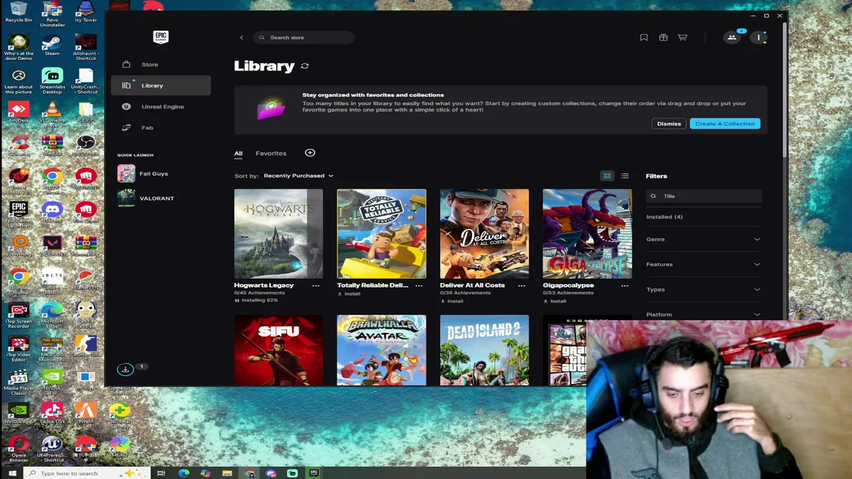Open OBS Studio desktop shortcut
The width and height of the screenshot is (852, 479).
tap(86, 146)
